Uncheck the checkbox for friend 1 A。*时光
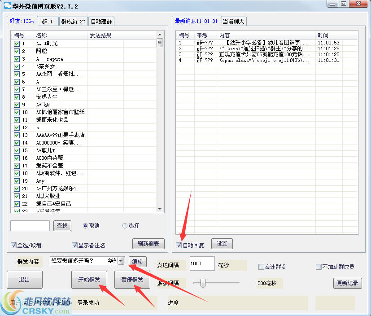The height and width of the screenshot is (316, 371). (17, 44)
